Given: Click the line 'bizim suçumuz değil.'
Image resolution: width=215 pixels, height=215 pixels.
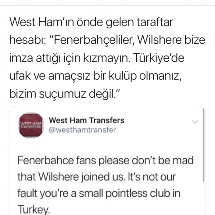Looking at the screenshot, I should pos(65,94).
